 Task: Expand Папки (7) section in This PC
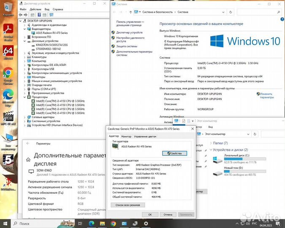211,143
